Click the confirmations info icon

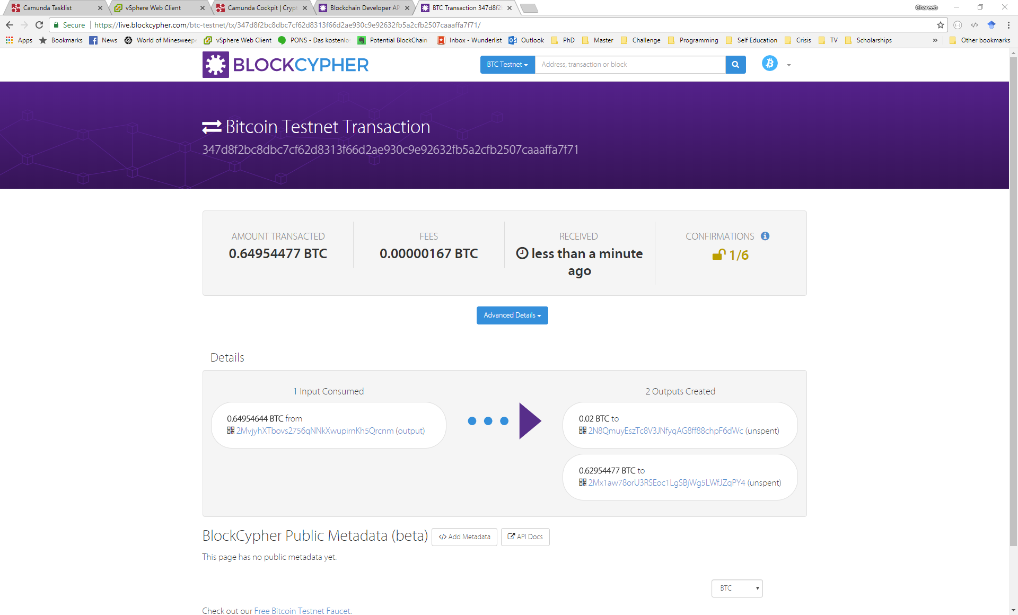765,236
